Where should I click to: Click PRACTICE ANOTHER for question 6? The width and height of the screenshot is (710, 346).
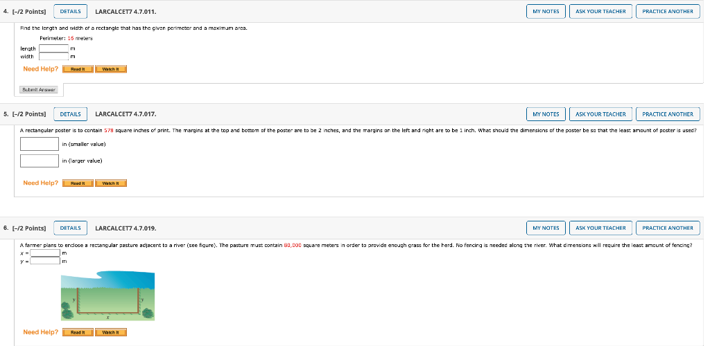pyautogui.click(x=668, y=228)
